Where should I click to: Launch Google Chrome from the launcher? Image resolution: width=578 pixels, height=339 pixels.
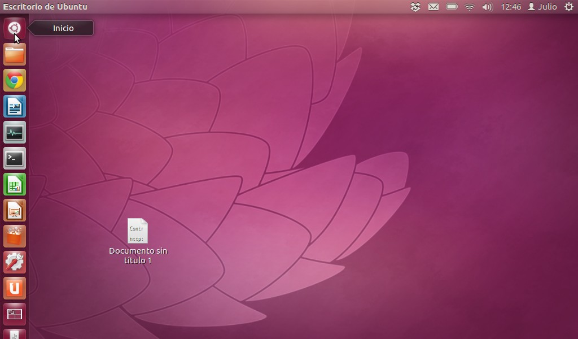tap(14, 80)
